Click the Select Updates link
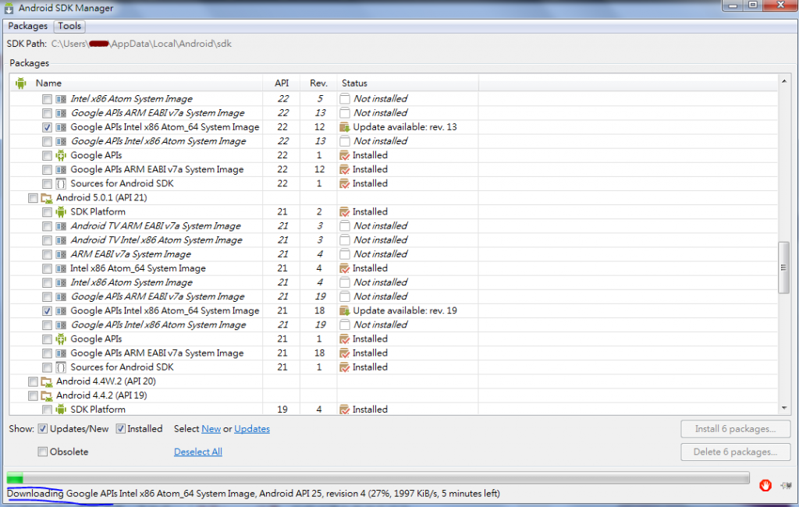 coord(252,429)
